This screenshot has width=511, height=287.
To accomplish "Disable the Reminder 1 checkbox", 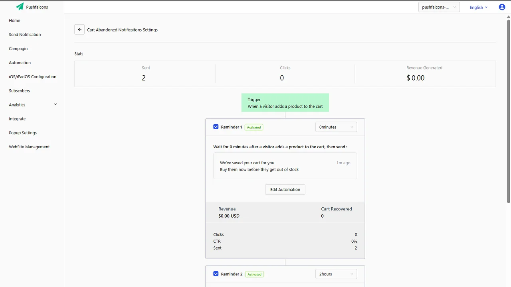I will (x=216, y=126).
